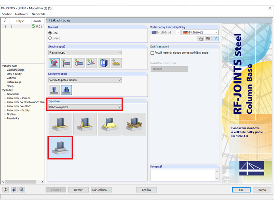Open the new national annex settings icon
This screenshot has width=274, height=205.
[200, 38]
